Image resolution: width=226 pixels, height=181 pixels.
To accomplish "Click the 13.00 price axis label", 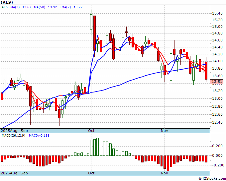I will click(x=217, y=99).
